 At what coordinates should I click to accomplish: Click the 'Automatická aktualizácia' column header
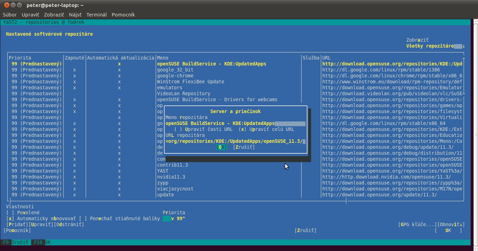point(121,58)
